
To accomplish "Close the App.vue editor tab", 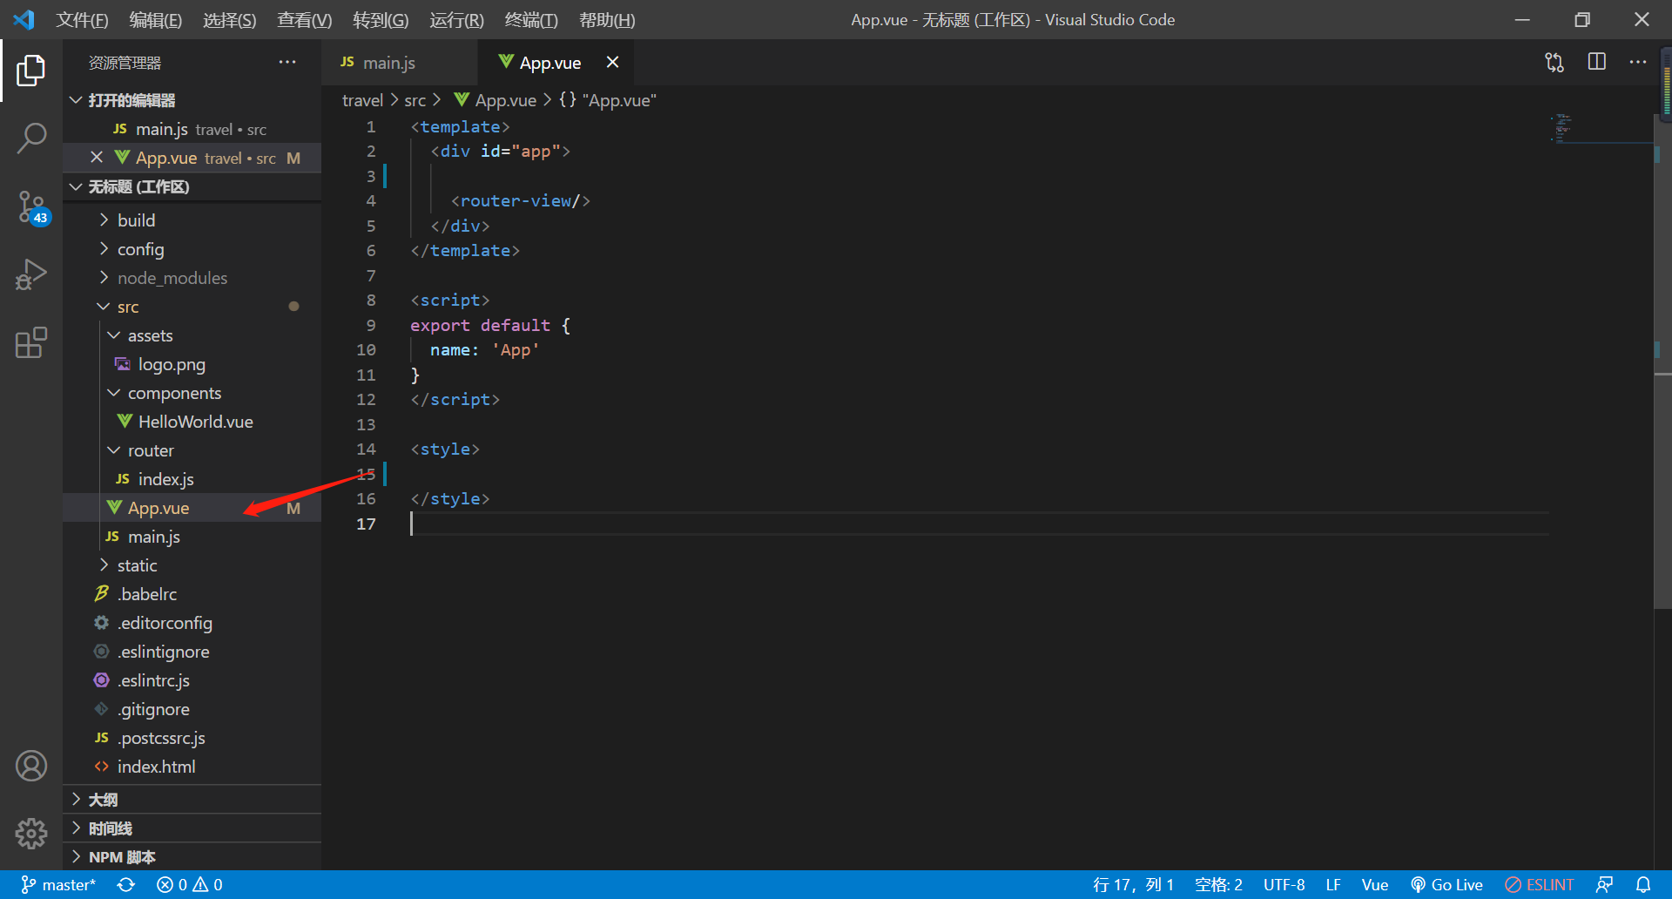I will click(x=613, y=62).
